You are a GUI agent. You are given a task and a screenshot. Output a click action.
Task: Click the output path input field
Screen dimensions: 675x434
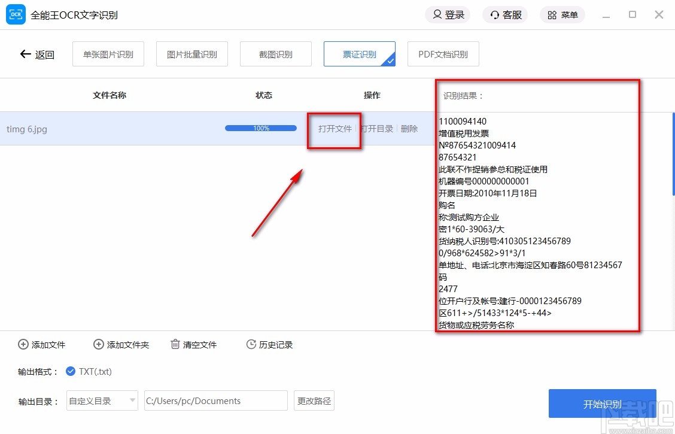tap(215, 400)
